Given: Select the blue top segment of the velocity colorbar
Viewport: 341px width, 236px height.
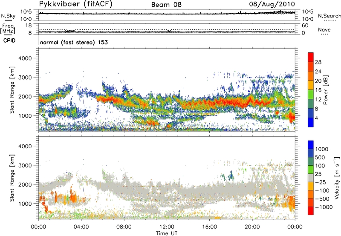Looking at the screenshot, I should pos(311,145).
